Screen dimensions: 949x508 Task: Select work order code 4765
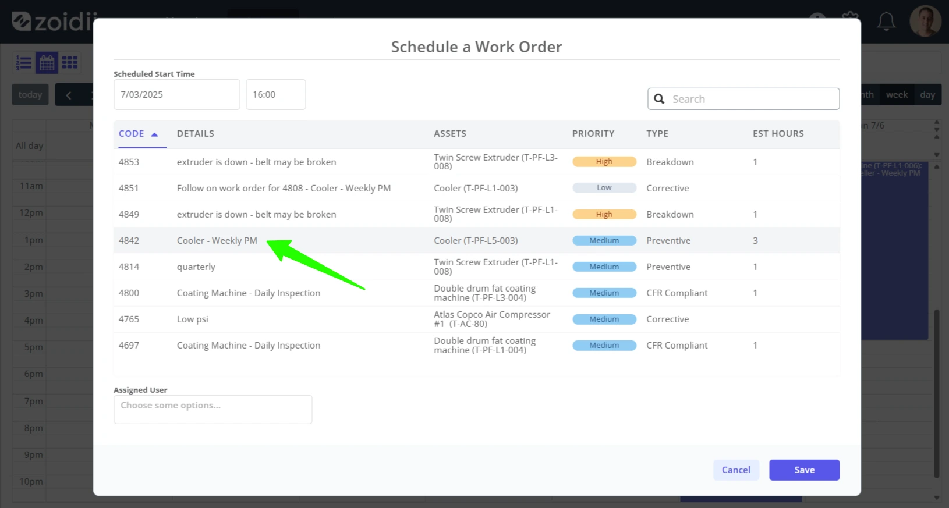[129, 319]
